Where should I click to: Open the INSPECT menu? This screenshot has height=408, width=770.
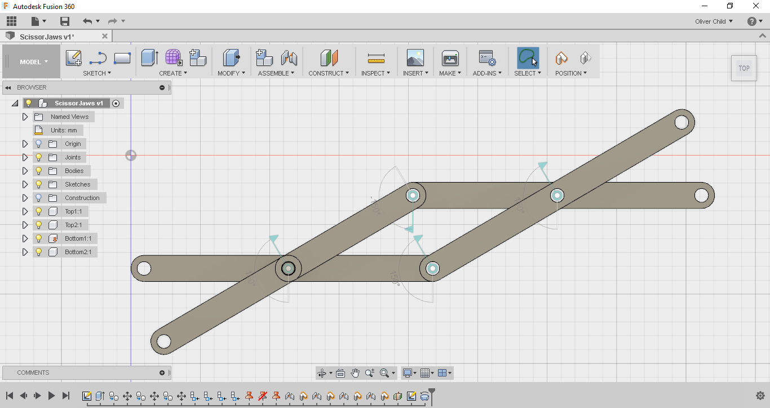pyautogui.click(x=376, y=73)
